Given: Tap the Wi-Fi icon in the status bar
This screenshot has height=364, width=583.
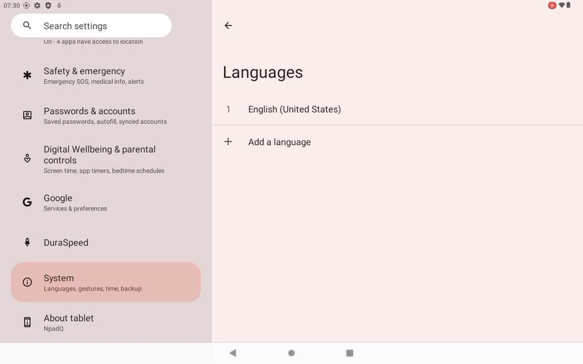Looking at the screenshot, I should [x=560, y=5].
